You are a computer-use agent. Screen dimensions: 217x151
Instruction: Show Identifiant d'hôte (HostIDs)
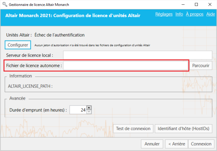pyautogui.click(x=184, y=129)
